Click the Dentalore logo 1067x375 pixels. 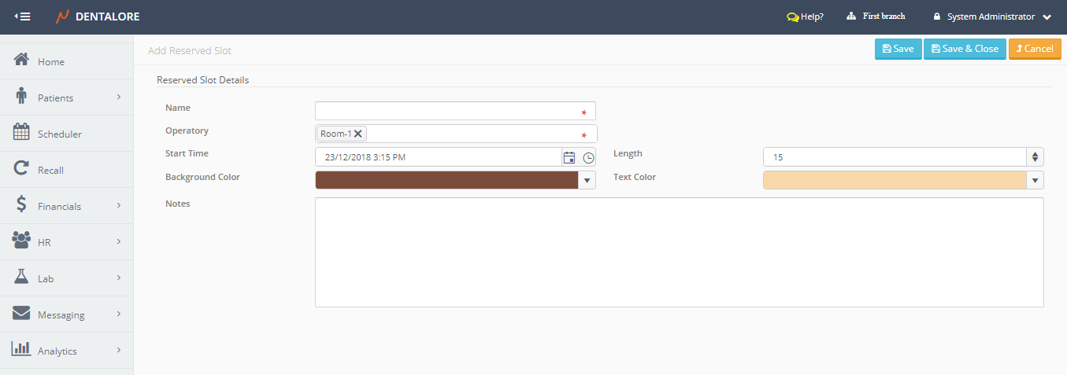point(98,17)
